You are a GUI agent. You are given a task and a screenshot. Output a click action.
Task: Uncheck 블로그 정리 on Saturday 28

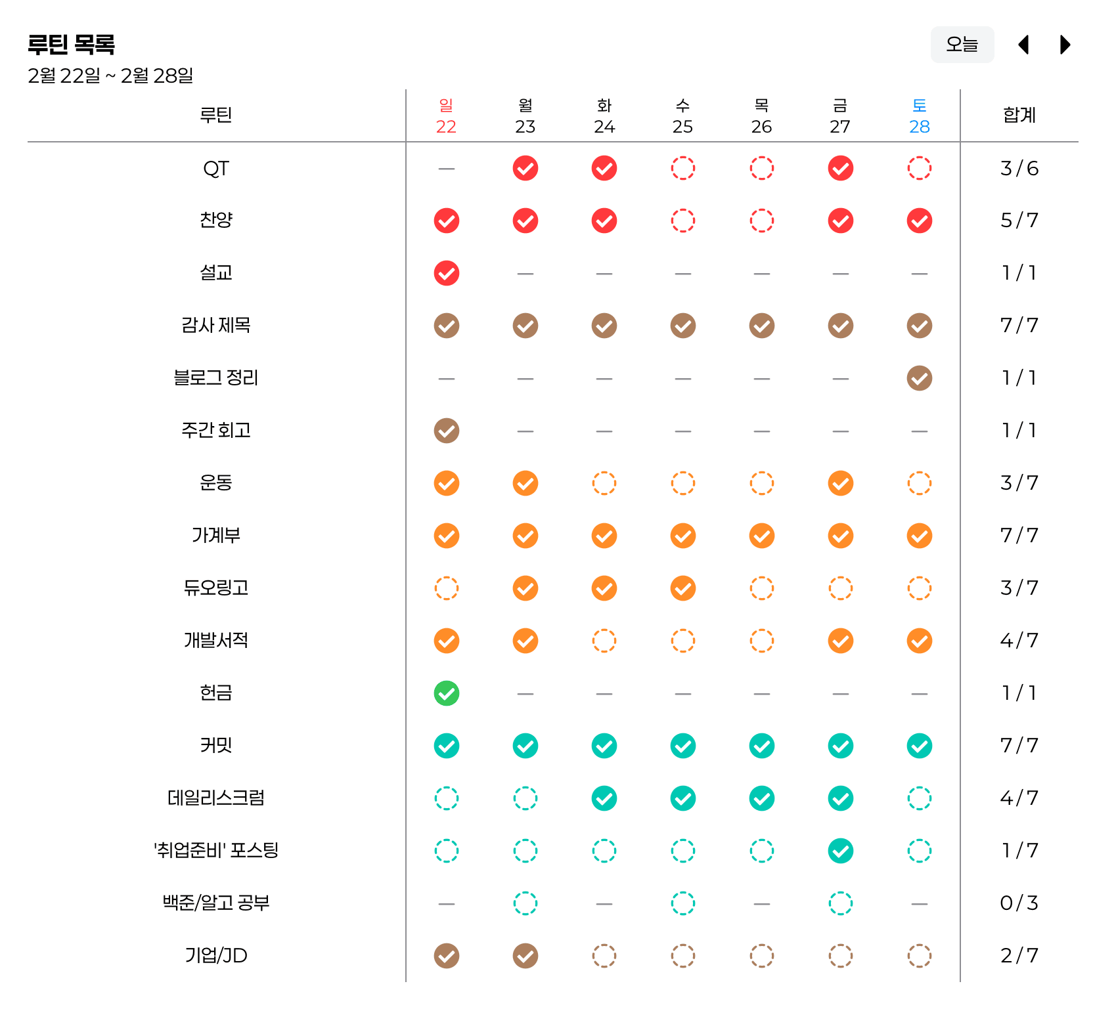tap(920, 378)
